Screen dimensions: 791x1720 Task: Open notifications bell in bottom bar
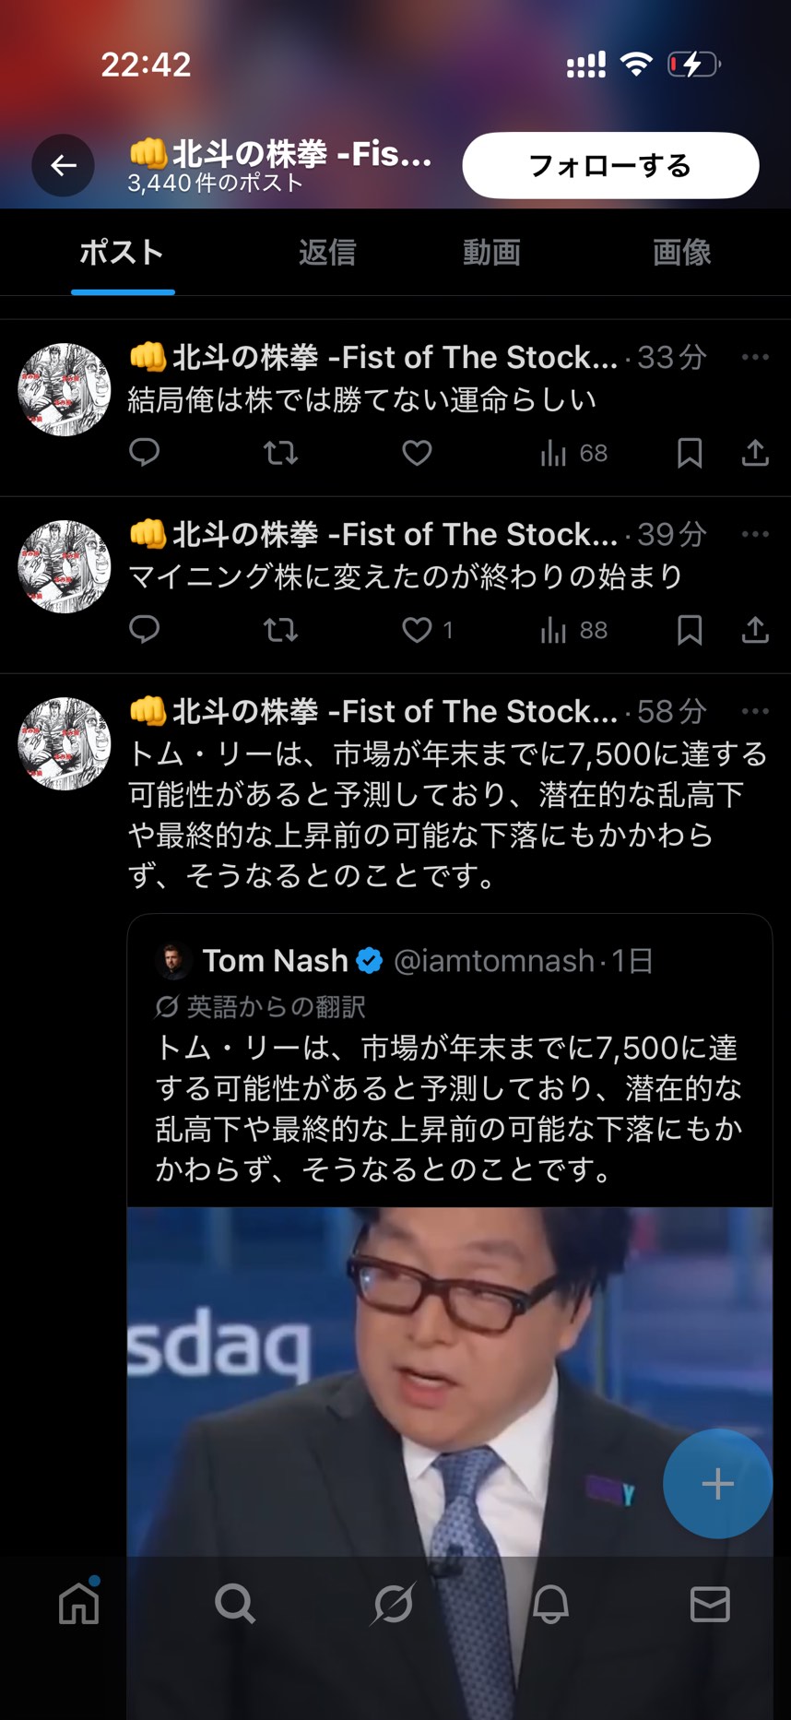click(x=550, y=1604)
